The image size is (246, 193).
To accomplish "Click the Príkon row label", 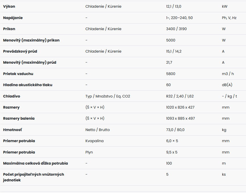I will click(9, 29).
